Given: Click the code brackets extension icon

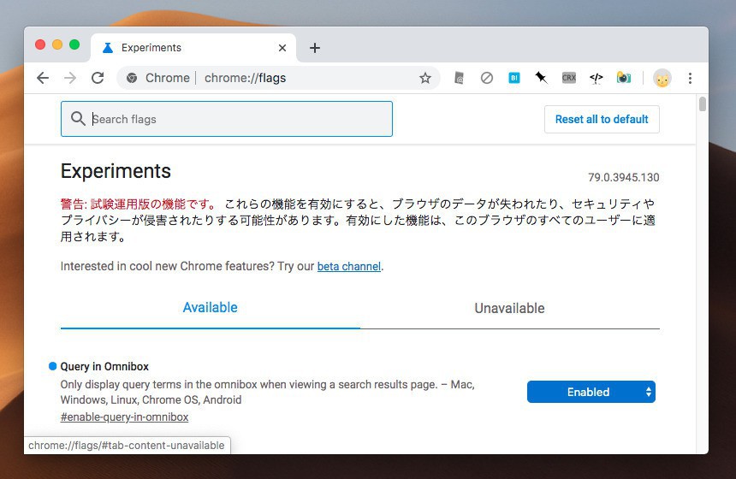Looking at the screenshot, I should pyautogui.click(x=597, y=78).
